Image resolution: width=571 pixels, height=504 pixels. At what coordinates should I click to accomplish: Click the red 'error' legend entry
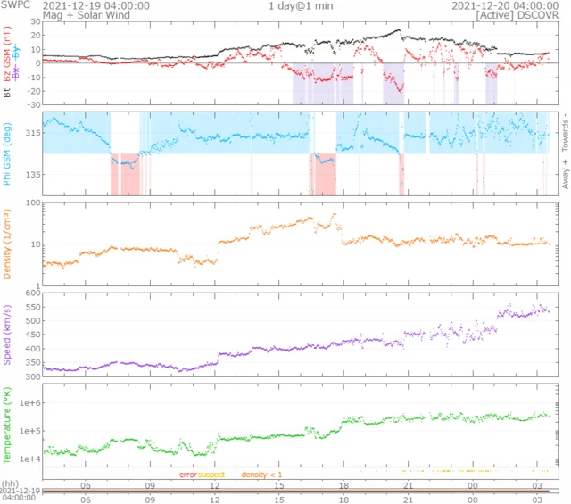coord(187,475)
